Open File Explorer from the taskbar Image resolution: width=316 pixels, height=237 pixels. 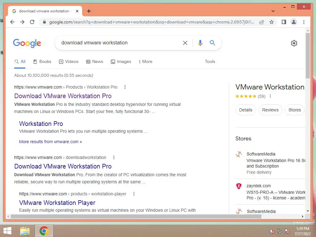(x=25, y=231)
